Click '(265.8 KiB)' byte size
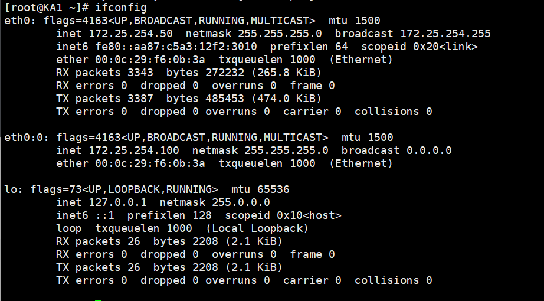 287,73
